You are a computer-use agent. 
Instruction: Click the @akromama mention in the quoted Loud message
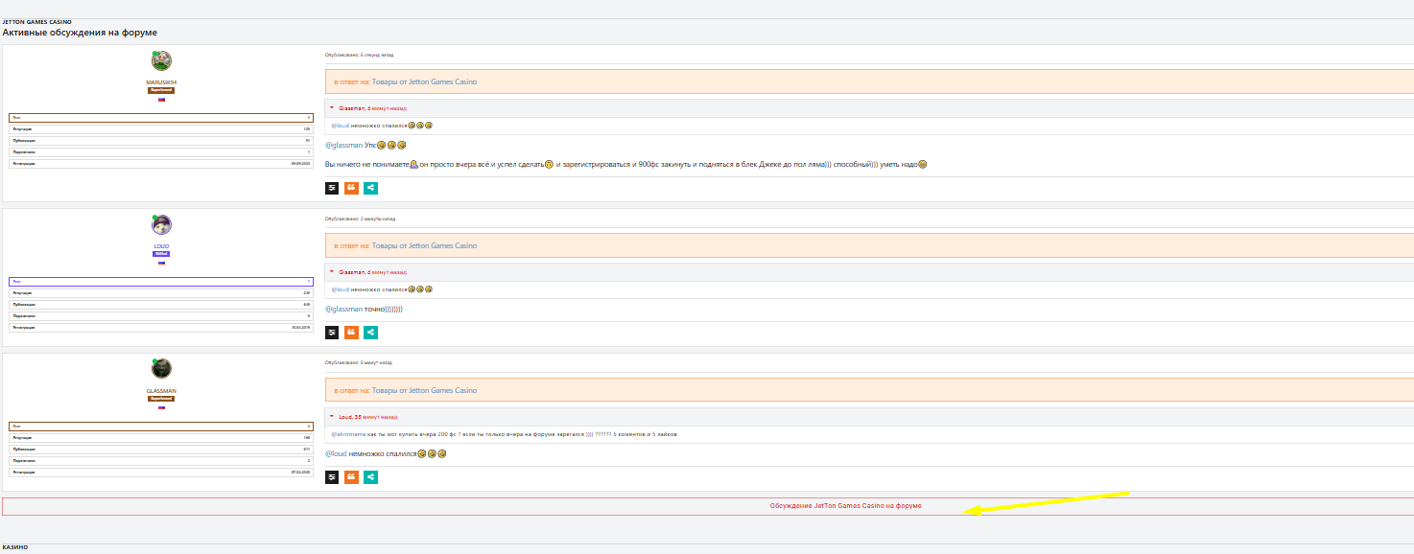pos(347,434)
